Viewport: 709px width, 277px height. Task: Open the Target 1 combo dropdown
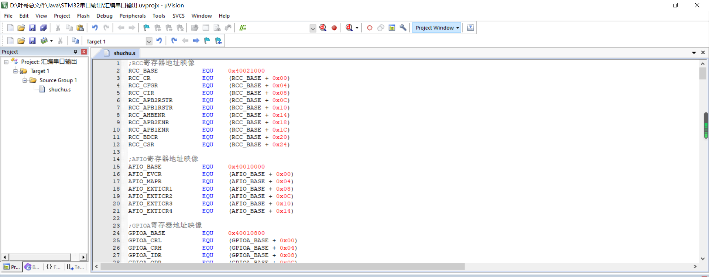149,41
